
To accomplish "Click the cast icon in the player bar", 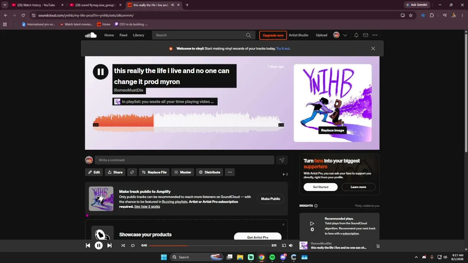I will [x=284, y=245].
